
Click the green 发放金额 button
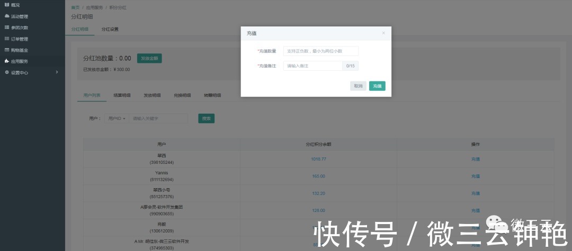[149, 58]
